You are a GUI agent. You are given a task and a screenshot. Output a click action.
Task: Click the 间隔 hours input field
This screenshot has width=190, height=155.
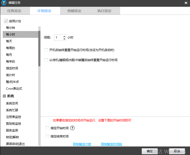click(58, 38)
